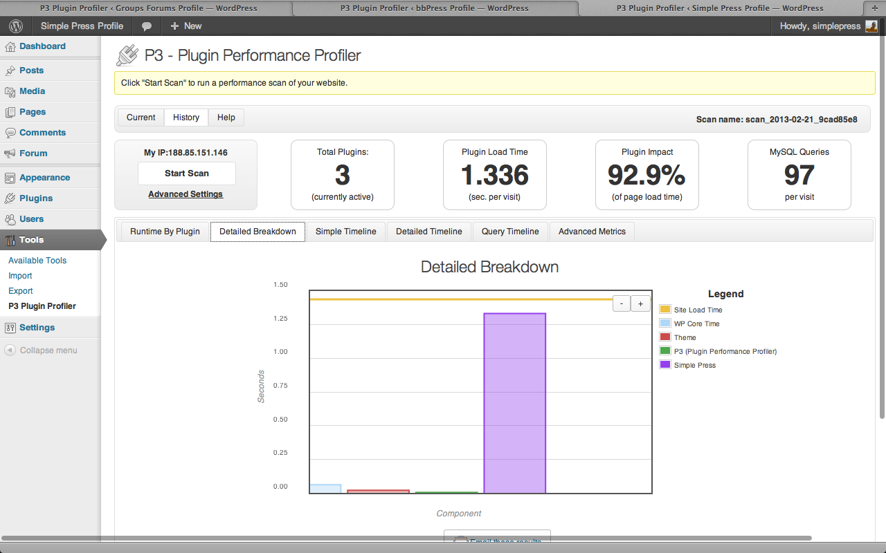
Task: Click the user avatar beside Howdy
Action: click(871, 26)
